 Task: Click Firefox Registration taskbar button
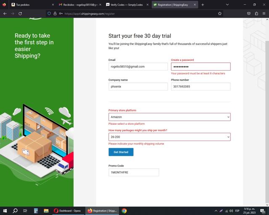pyautogui.click(x=102, y=211)
